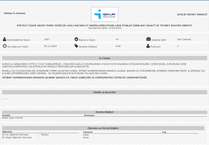Click the Öğrenim ve Kişisel Bilgiler header
The height and width of the screenshot is (145, 209).
coord(104,128)
